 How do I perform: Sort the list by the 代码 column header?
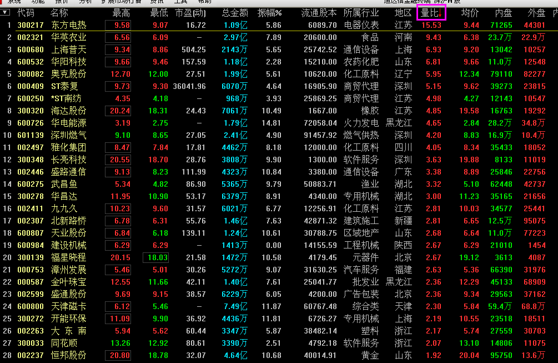click(26, 13)
